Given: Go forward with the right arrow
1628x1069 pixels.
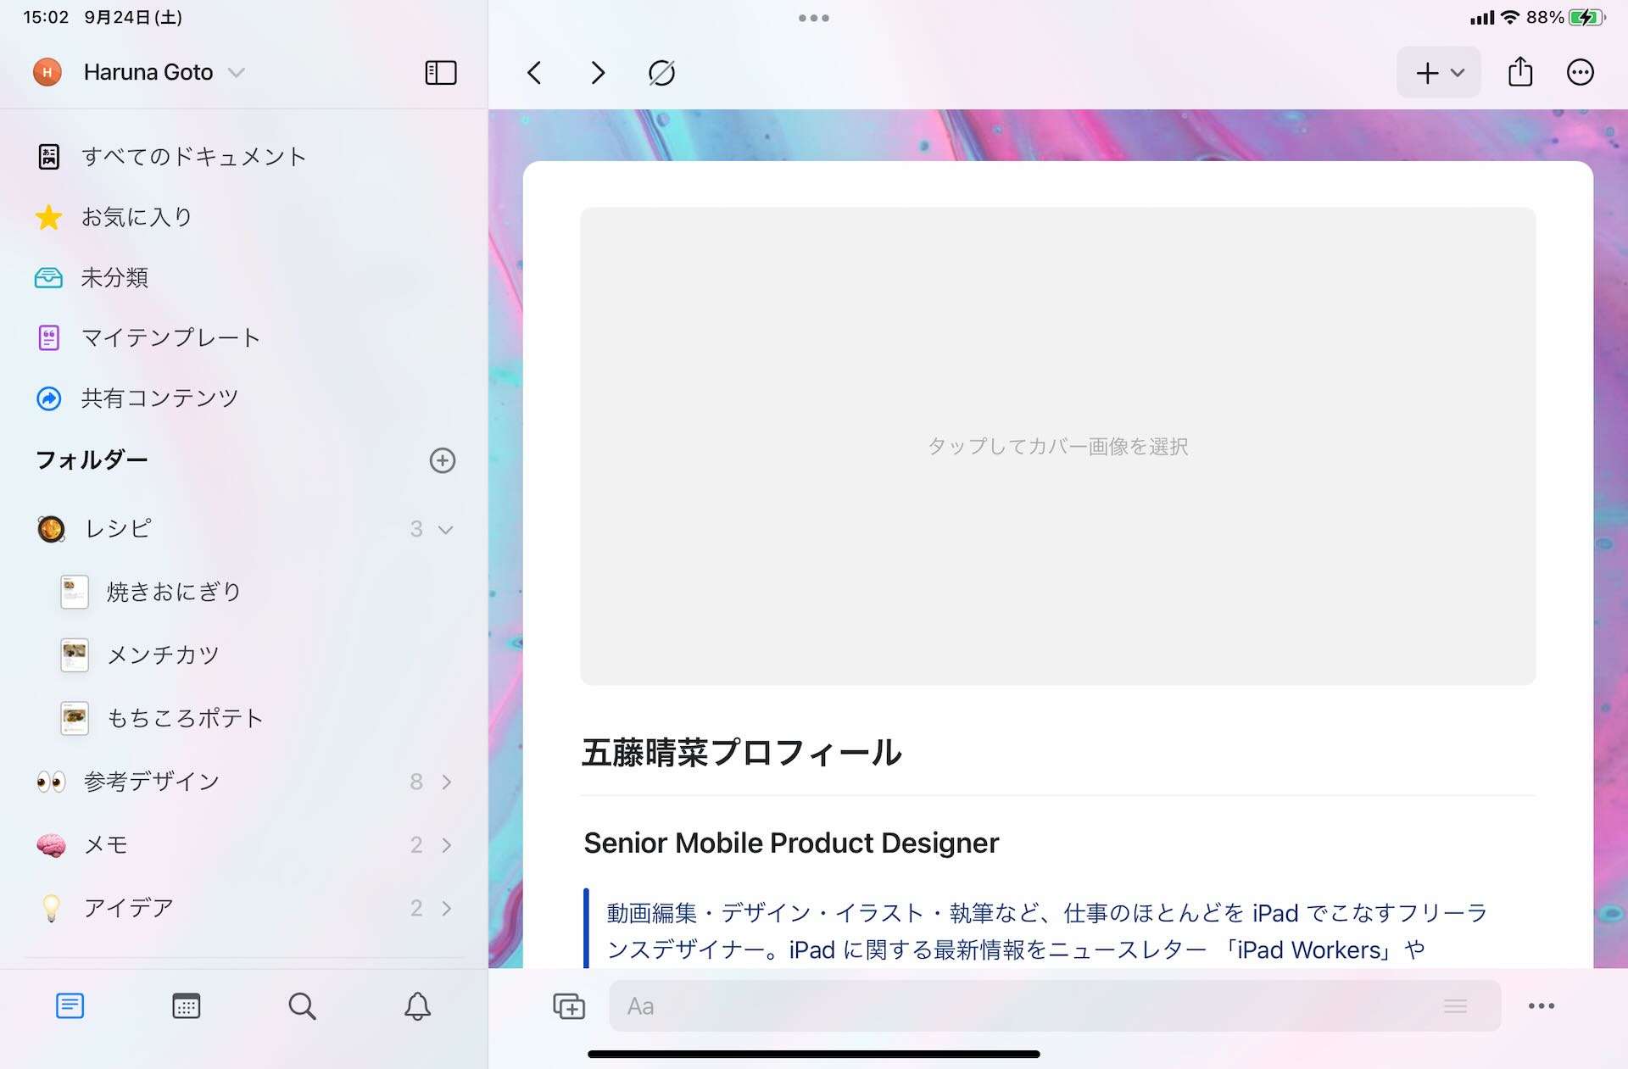Looking at the screenshot, I should click(x=598, y=73).
